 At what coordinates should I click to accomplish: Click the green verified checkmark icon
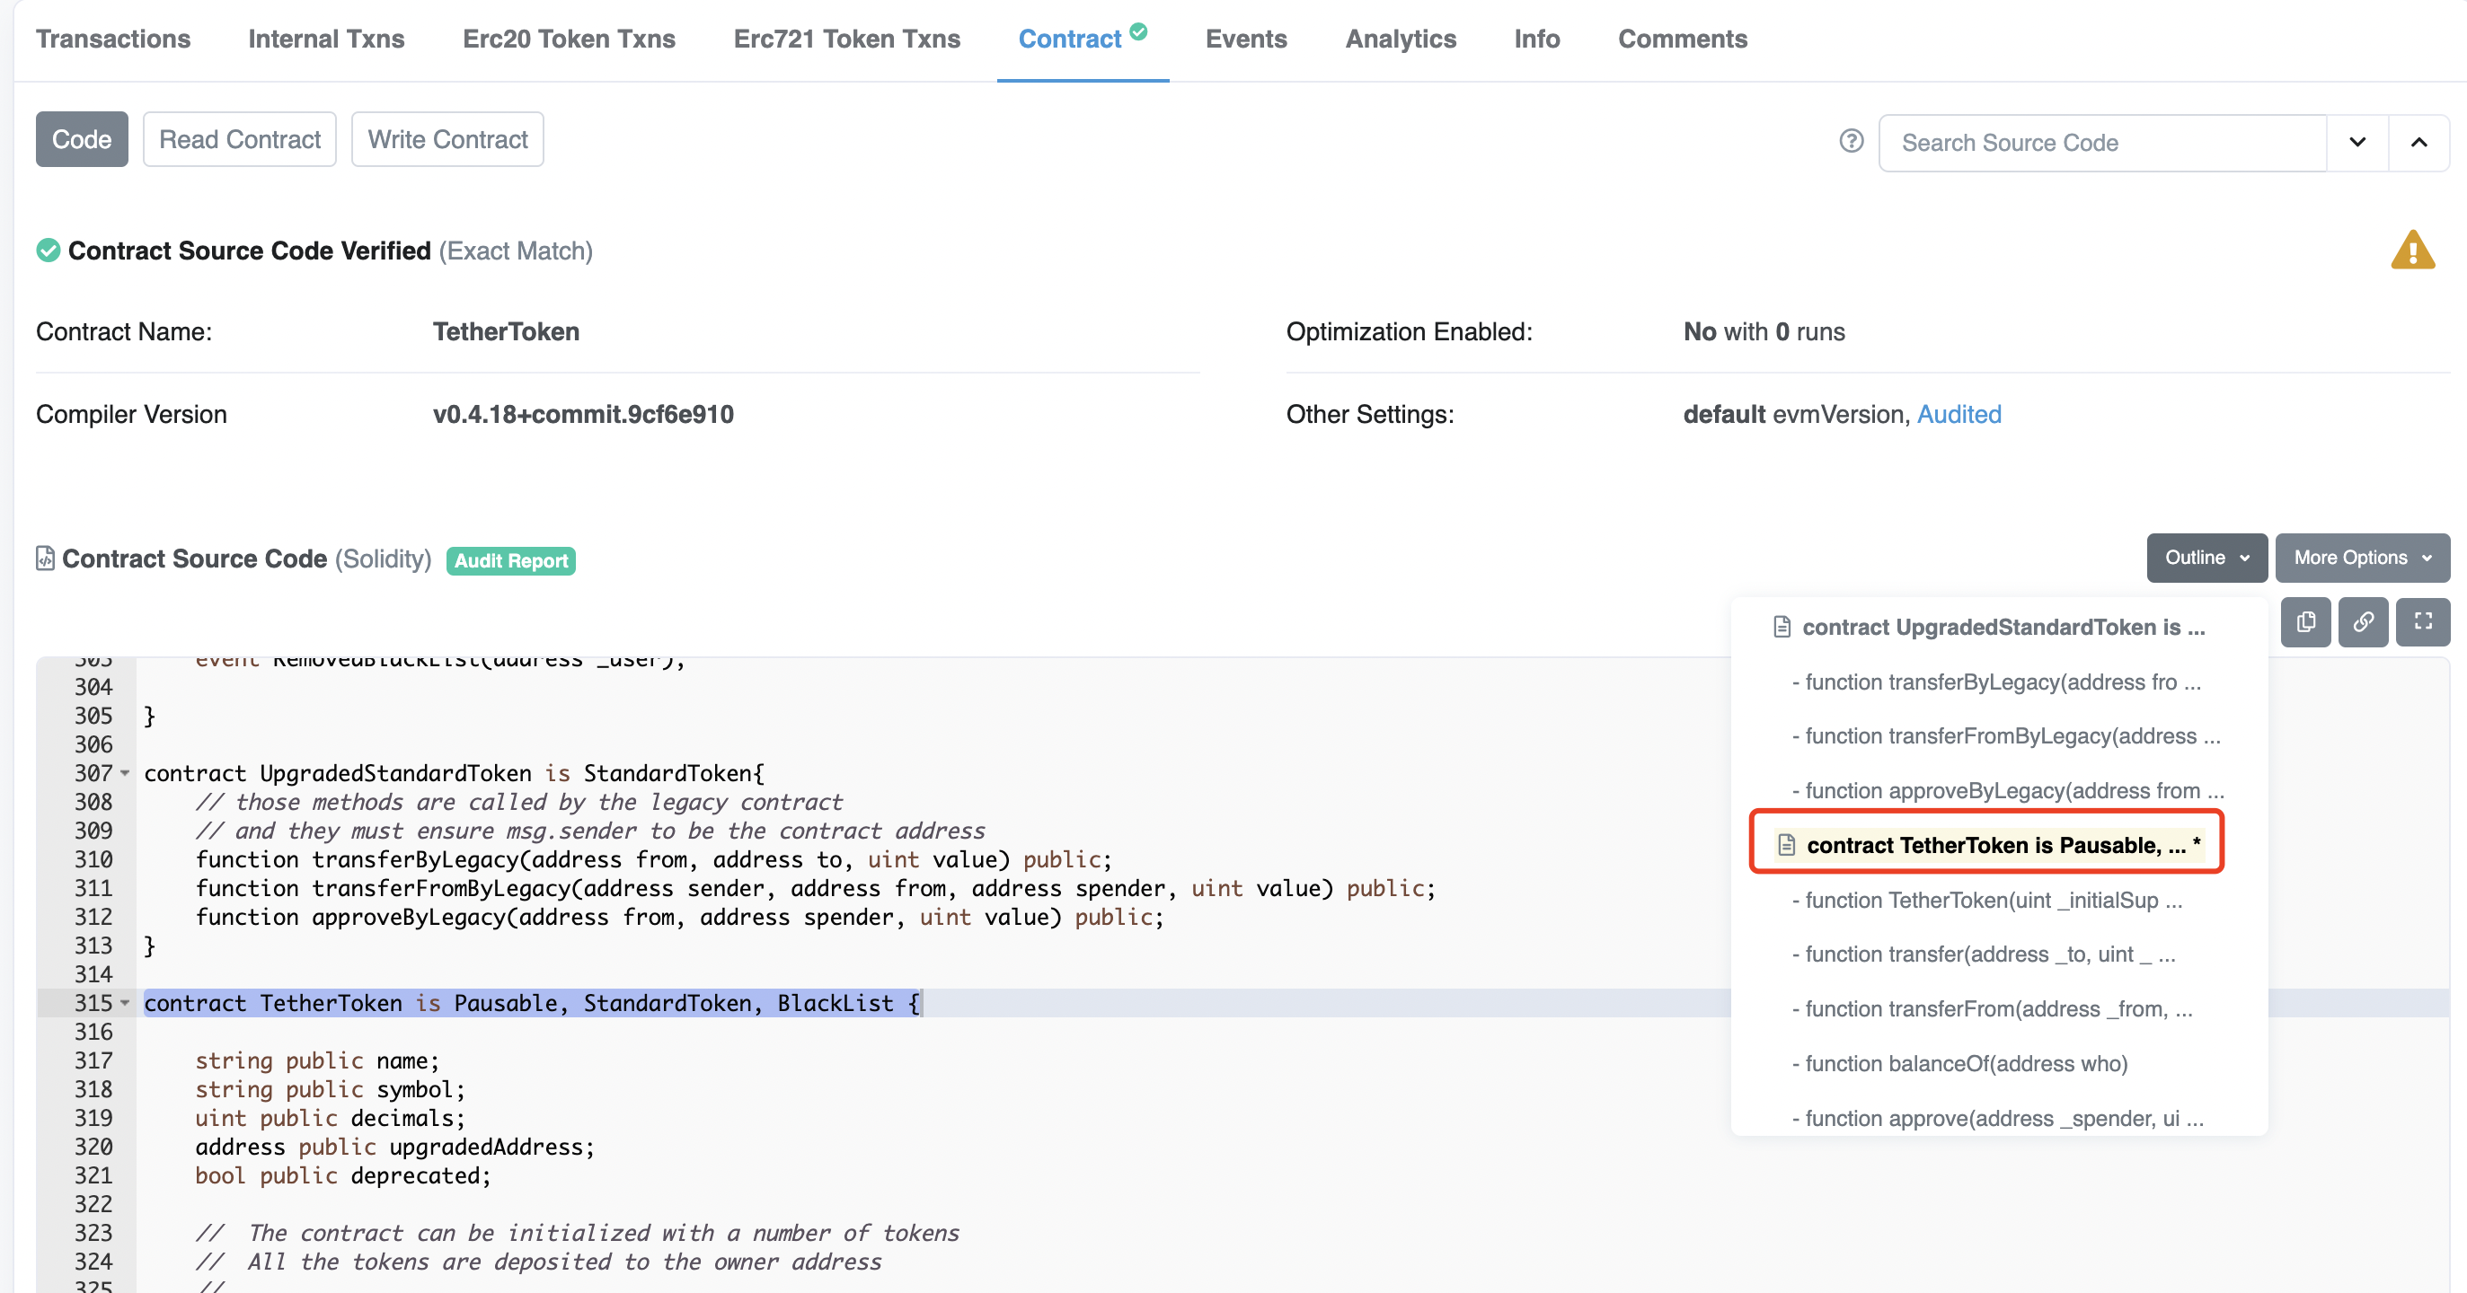point(48,251)
